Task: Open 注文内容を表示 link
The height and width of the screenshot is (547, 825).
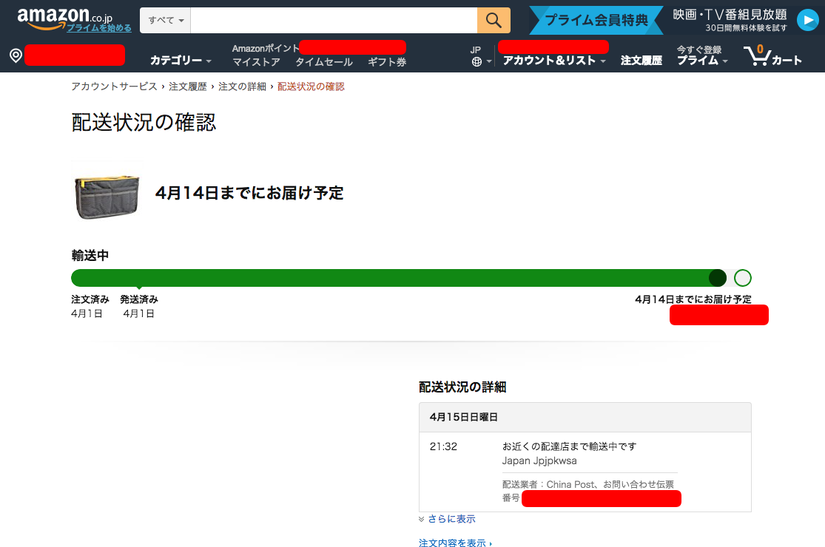Action: tap(452, 542)
